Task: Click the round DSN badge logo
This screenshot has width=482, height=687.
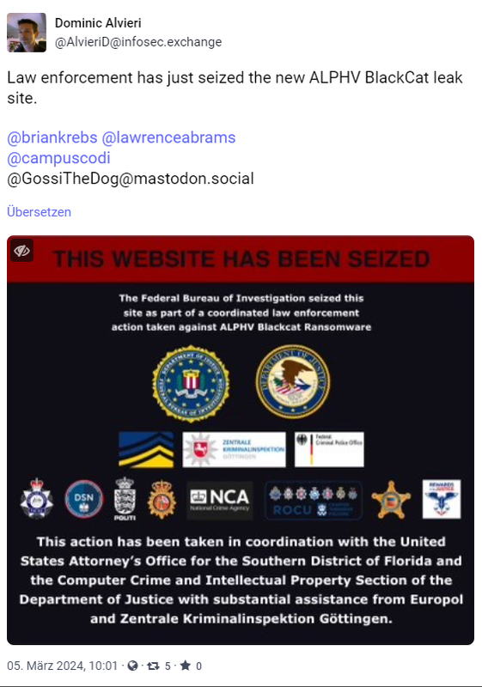Action: 83,500
